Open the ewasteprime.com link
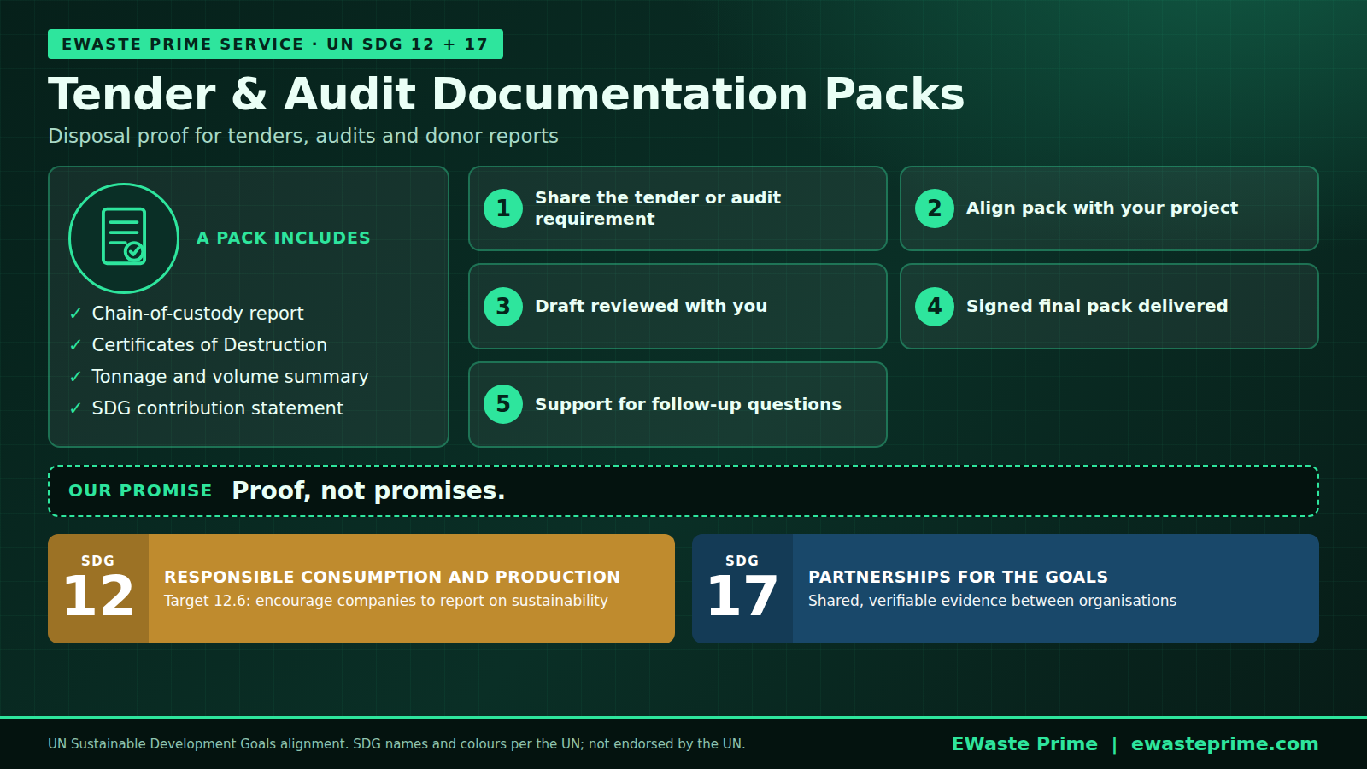Screen dimensions: 1367x769 click(x=1224, y=744)
